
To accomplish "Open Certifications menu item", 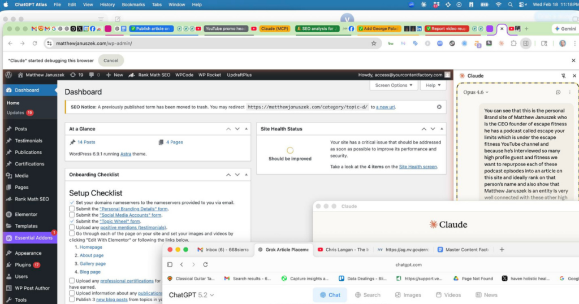I will point(29,164).
